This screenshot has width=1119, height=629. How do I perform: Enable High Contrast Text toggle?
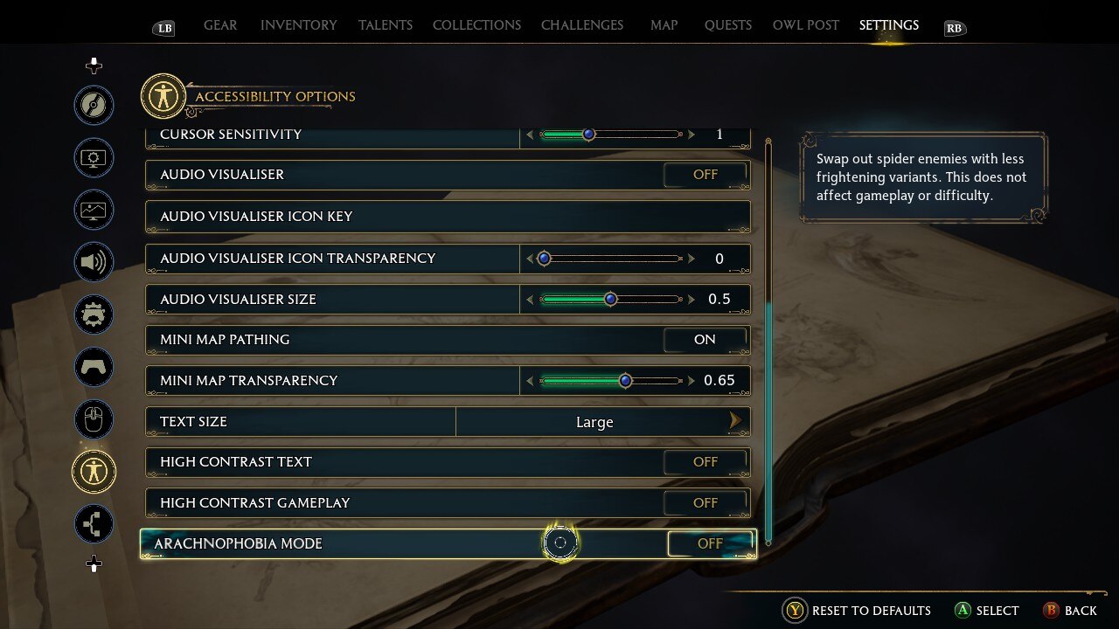pyautogui.click(x=705, y=462)
